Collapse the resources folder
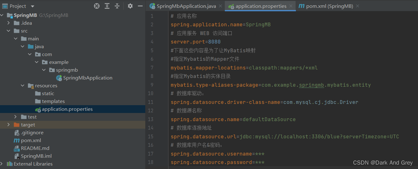 (x=23, y=86)
